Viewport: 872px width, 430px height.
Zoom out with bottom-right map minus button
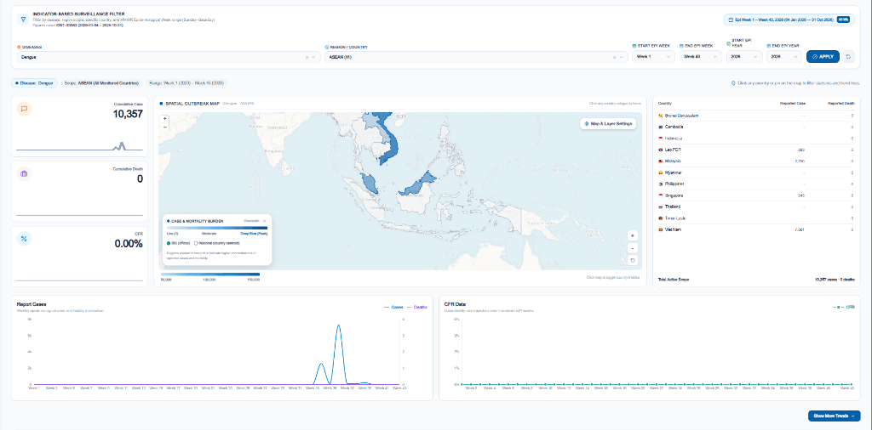[633, 247]
